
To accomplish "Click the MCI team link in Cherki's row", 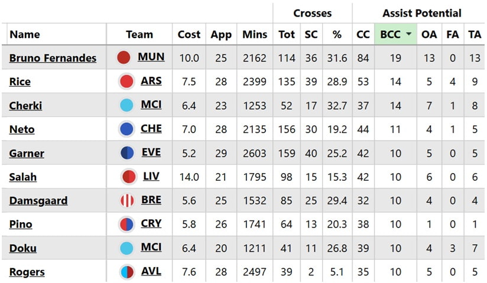I will click(x=151, y=105).
